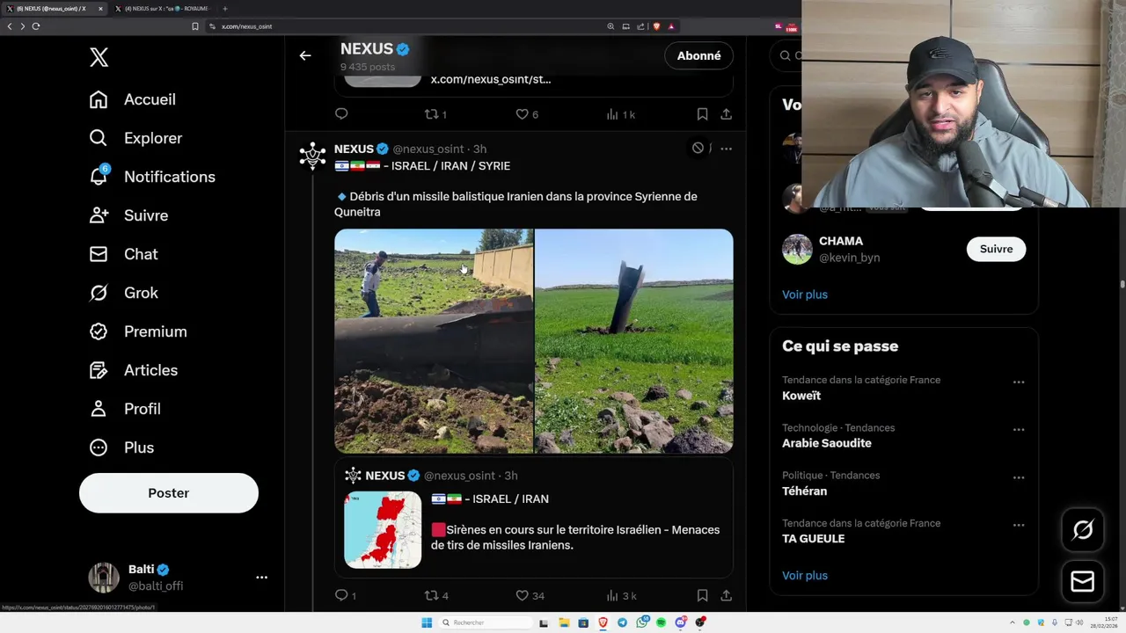Viewport: 1126px width, 633px height.
Task: Share the post with 6 likes
Action: point(726,114)
